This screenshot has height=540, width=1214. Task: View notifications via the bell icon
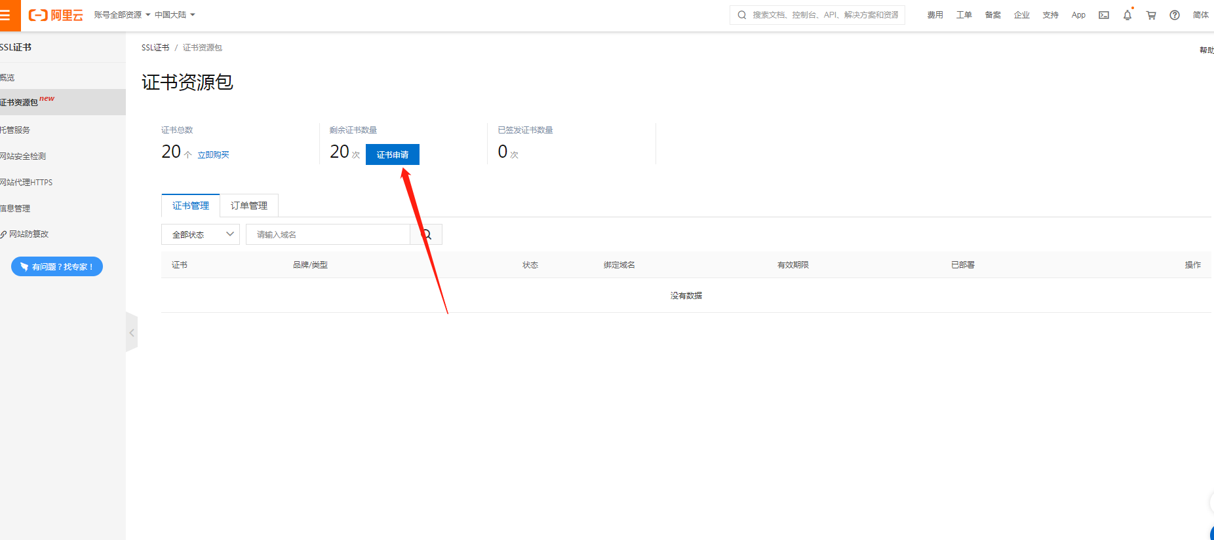[x=1127, y=15]
